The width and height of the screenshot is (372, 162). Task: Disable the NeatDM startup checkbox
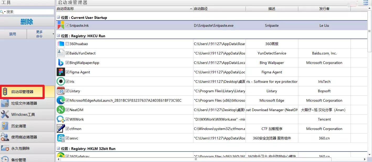point(67,110)
